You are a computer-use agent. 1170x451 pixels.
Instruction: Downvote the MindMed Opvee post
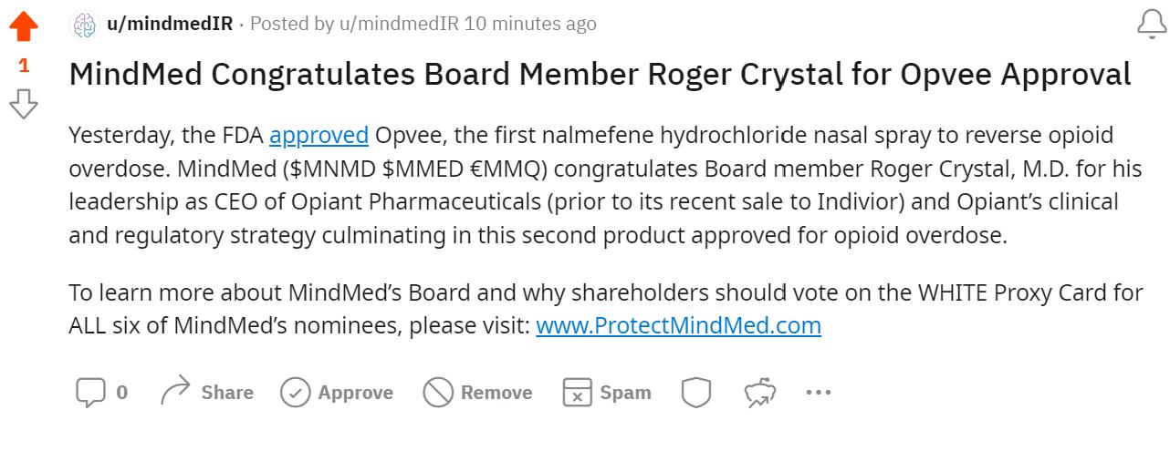tap(24, 104)
